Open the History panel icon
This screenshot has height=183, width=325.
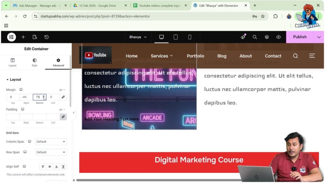[46, 37]
